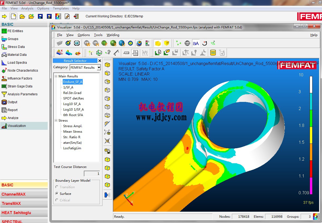
Task: Switch to the TransMAX module tab
Action: tap(24, 204)
